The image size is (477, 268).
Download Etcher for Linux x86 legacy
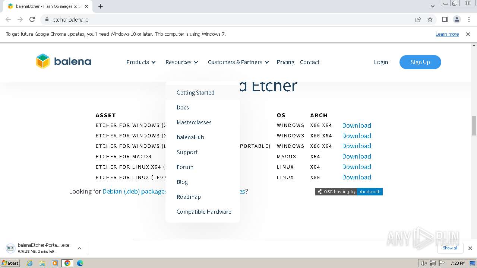click(357, 177)
